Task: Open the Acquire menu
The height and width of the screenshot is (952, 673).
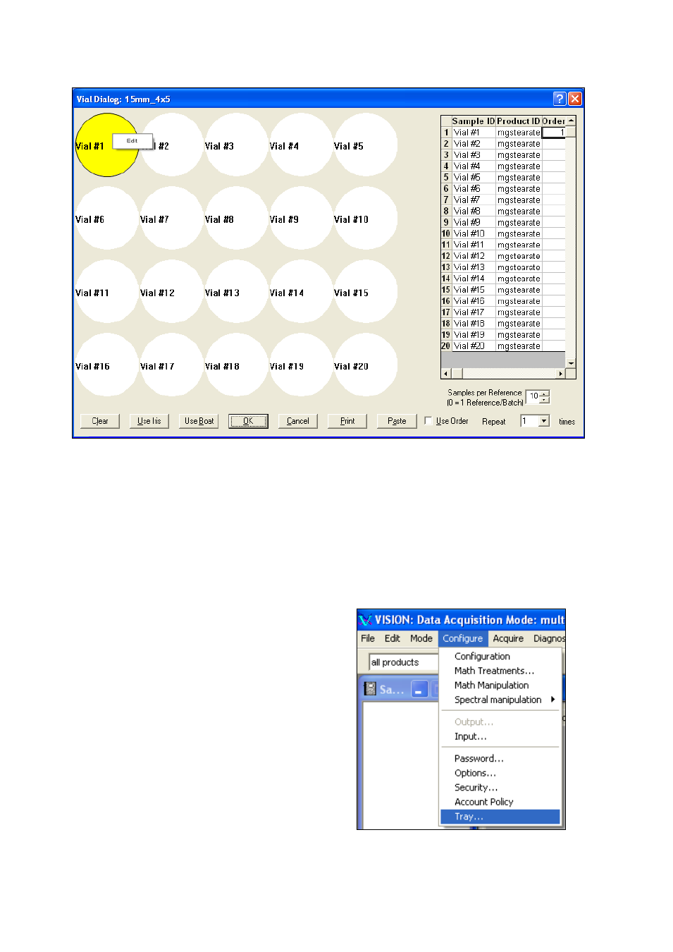Action: 508,638
